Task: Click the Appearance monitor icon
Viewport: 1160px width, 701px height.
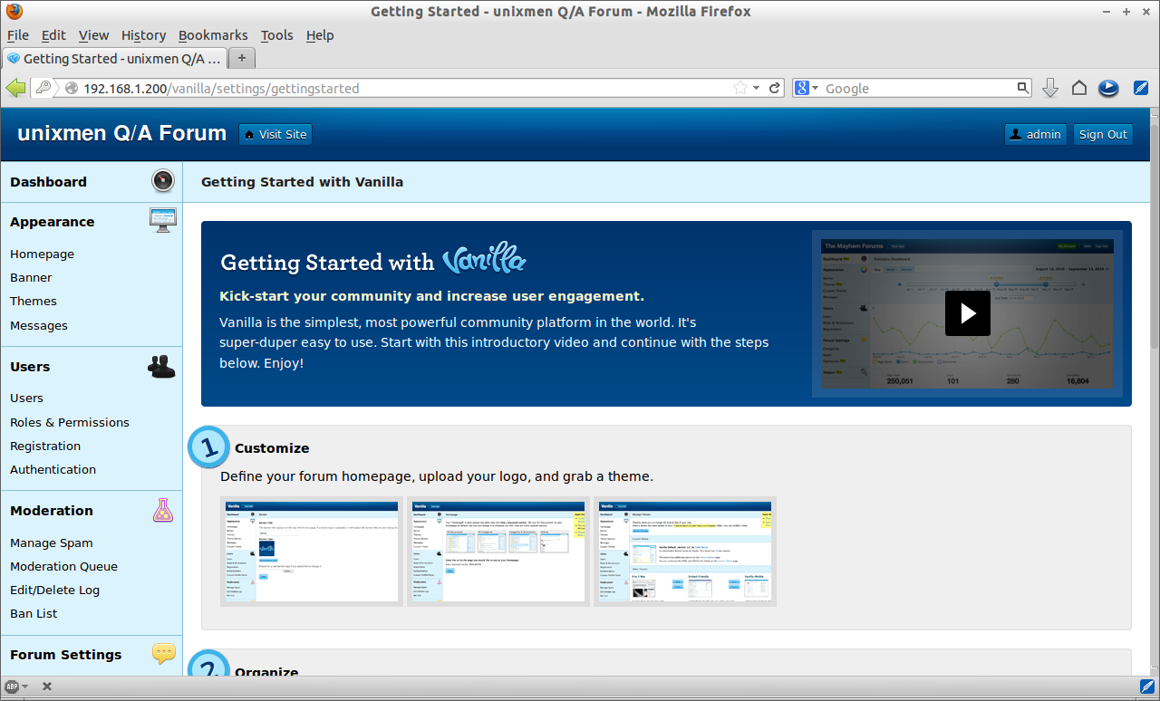Action: coord(163,220)
